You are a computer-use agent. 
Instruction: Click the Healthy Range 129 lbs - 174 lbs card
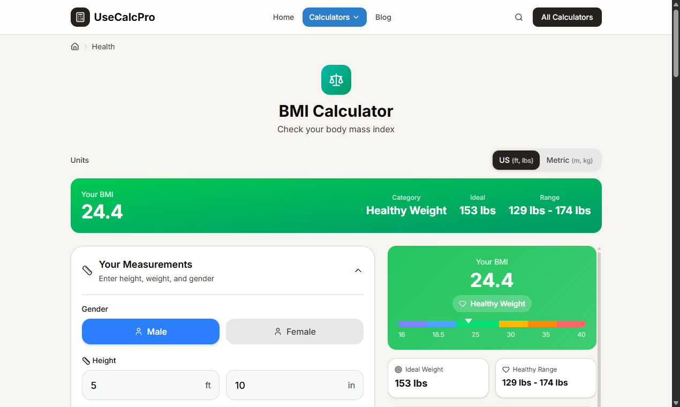point(546,378)
